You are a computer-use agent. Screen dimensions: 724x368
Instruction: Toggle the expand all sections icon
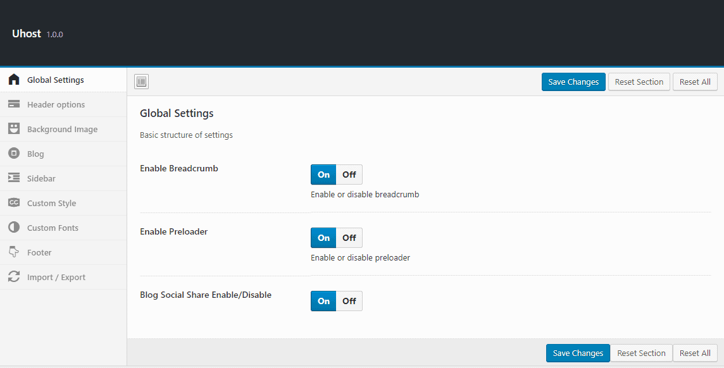pyautogui.click(x=141, y=82)
